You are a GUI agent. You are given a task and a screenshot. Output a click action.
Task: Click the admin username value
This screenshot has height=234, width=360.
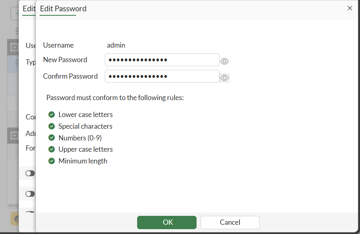point(116,45)
